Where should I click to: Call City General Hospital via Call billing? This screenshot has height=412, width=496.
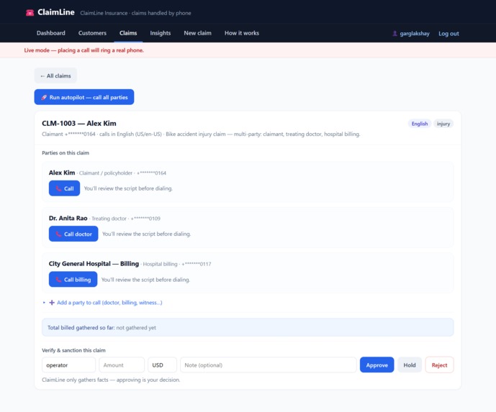click(73, 279)
